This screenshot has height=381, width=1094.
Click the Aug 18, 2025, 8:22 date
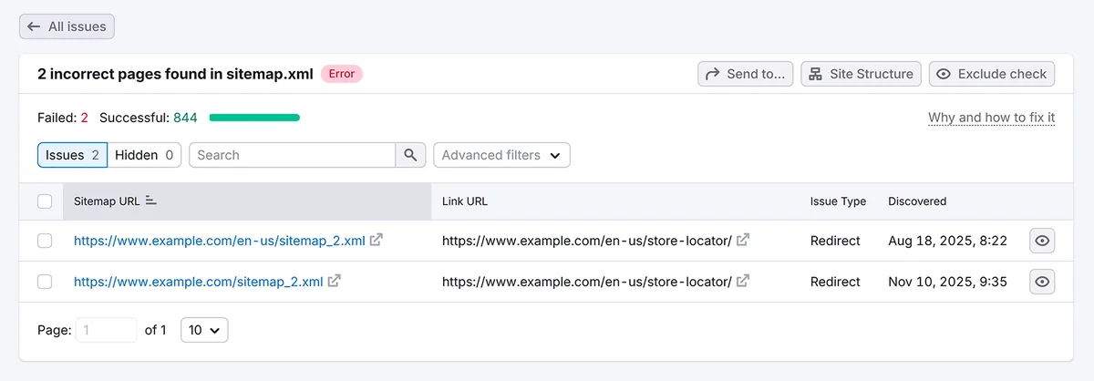click(947, 241)
